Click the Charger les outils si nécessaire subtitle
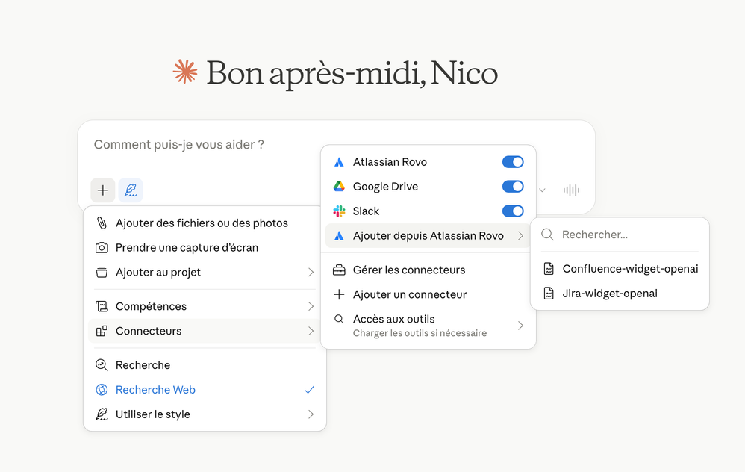 point(420,333)
